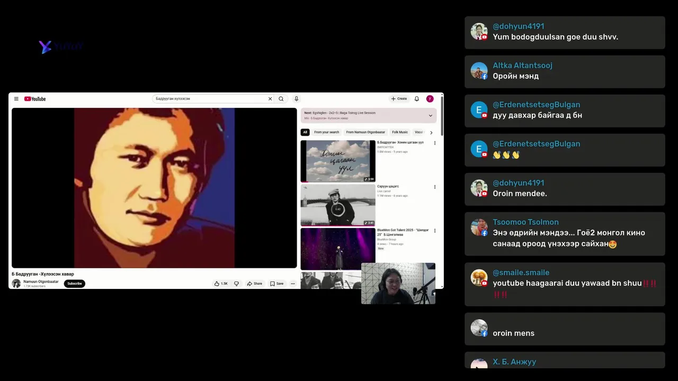This screenshot has height=381, width=678.
Task: Click the username @smaile.smaile
Action: pyautogui.click(x=521, y=273)
